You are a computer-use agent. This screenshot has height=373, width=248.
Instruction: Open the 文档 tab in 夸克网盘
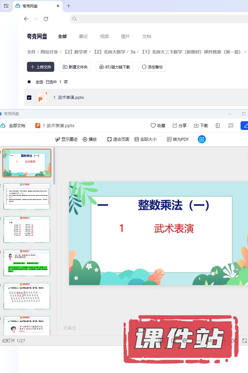(x=147, y=36)
